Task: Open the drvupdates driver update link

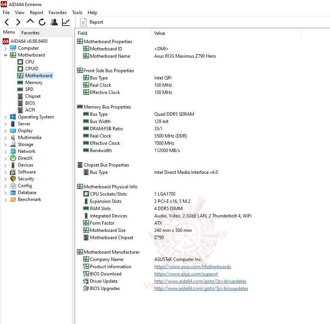Action: point(200,281)
